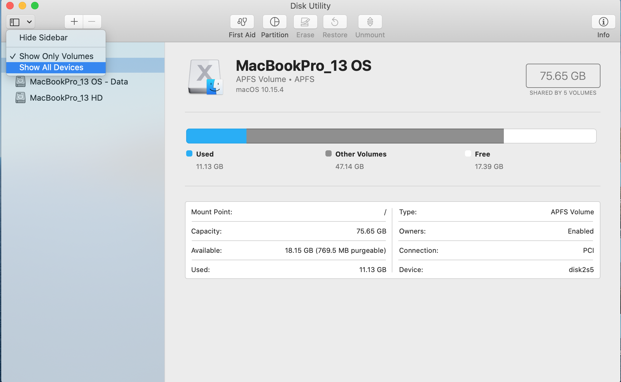Open the Partition tool

(x=274, y=22)
